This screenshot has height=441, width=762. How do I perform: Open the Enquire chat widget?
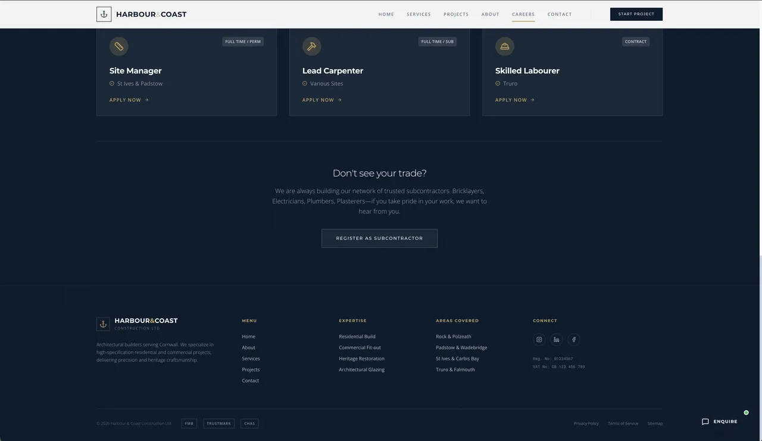pyautogui.click(x=720, y=422)
